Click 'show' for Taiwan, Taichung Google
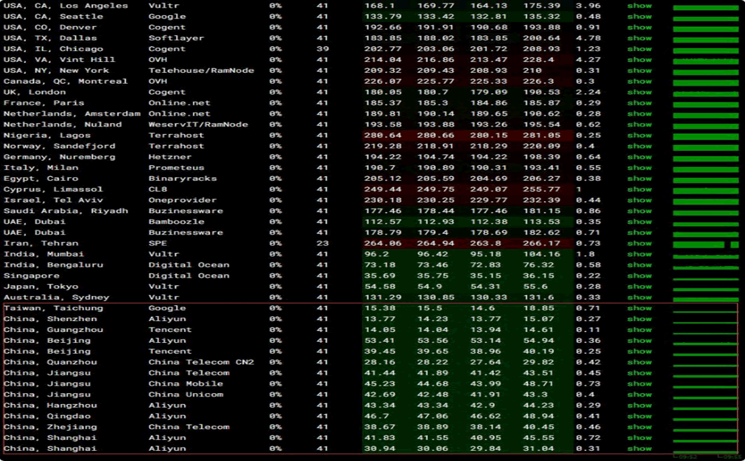The image size is (745, 461). 639,309
